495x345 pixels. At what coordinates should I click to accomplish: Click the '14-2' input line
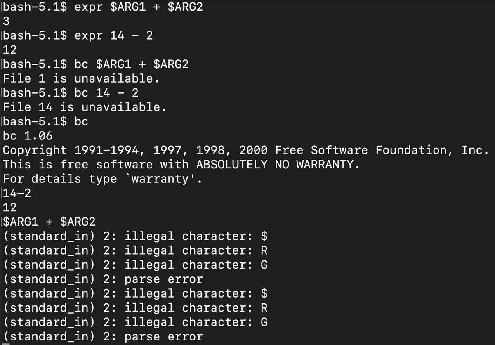(x=17, y=193)
